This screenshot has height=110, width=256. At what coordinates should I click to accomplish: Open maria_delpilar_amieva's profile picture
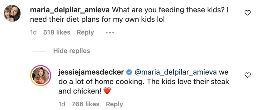12,14
